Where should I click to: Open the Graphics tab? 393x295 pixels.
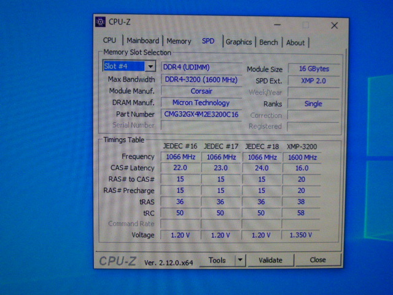(x=239, y=42)
